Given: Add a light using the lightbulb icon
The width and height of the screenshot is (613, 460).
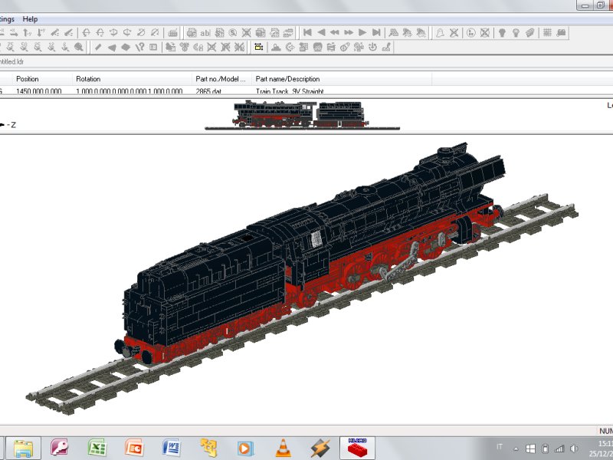Looking at the screenshot, I should click(x=503, y=32).
